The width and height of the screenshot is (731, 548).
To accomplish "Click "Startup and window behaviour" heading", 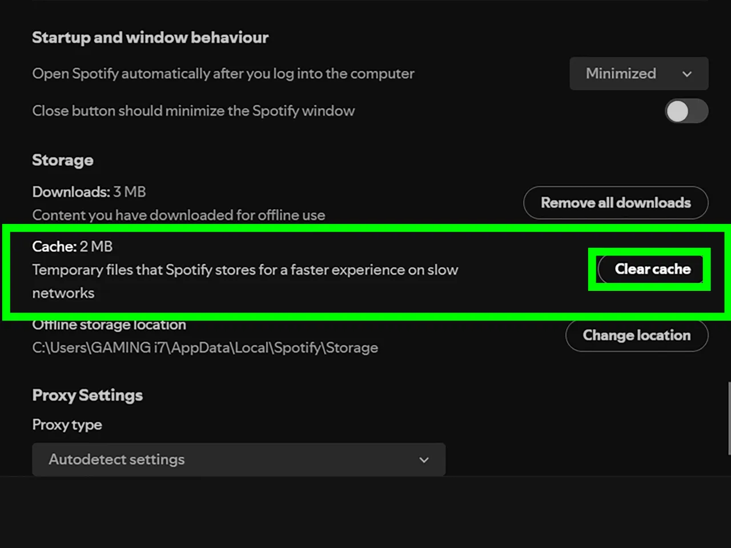I will click(150, 38).
